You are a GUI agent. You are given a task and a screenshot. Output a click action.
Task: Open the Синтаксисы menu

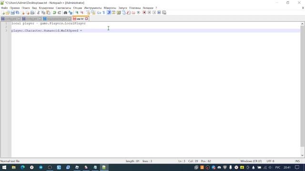tap(63, 8)
